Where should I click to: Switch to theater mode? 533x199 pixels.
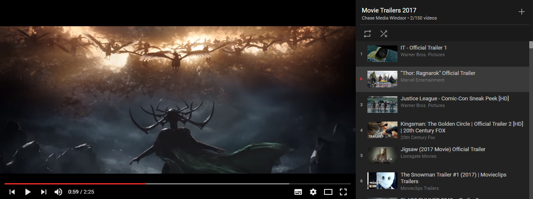[328, 192]
